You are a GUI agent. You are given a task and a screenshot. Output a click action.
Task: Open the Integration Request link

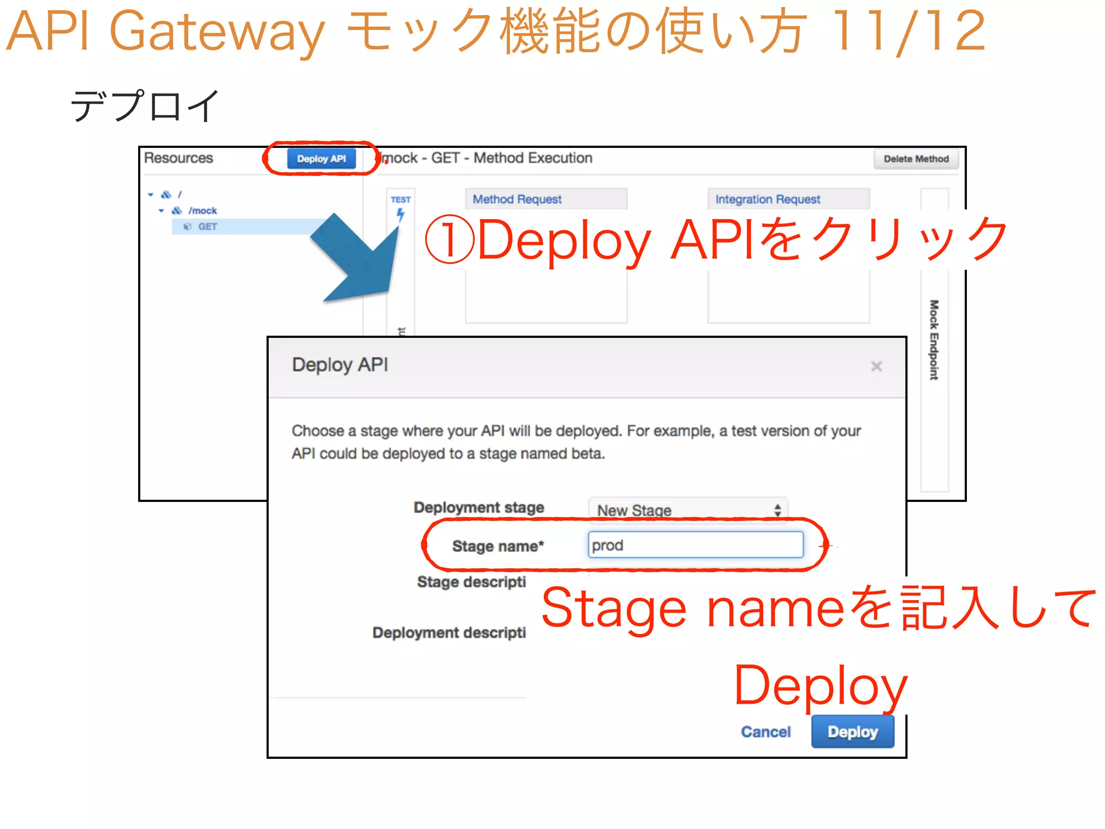[767, 199]
